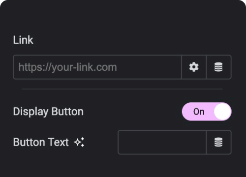Turn off the Display Button switch
The image size is (246, 177).
[x=207, y=112]
